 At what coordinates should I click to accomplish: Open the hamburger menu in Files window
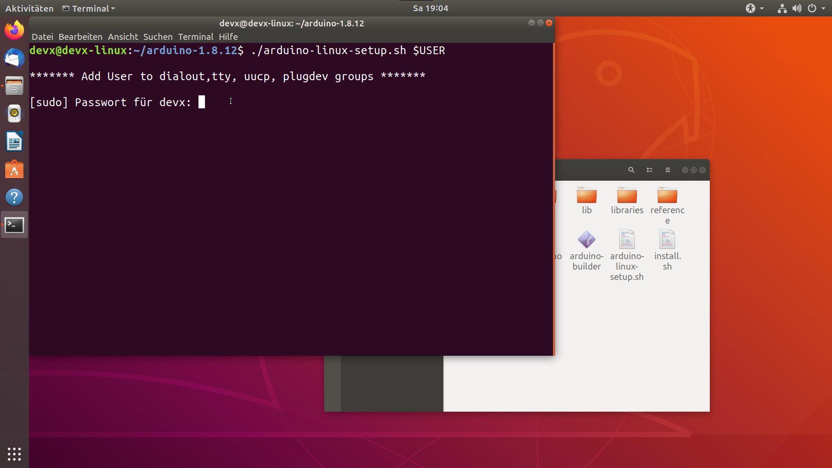tap(668, 170)
